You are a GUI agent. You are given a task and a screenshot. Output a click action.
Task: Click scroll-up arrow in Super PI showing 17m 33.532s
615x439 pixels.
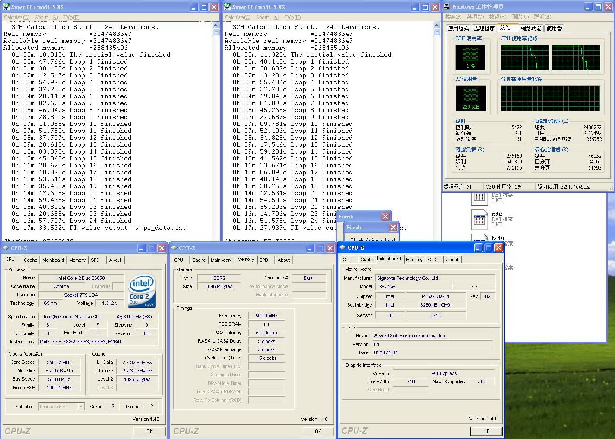[216, 26]
